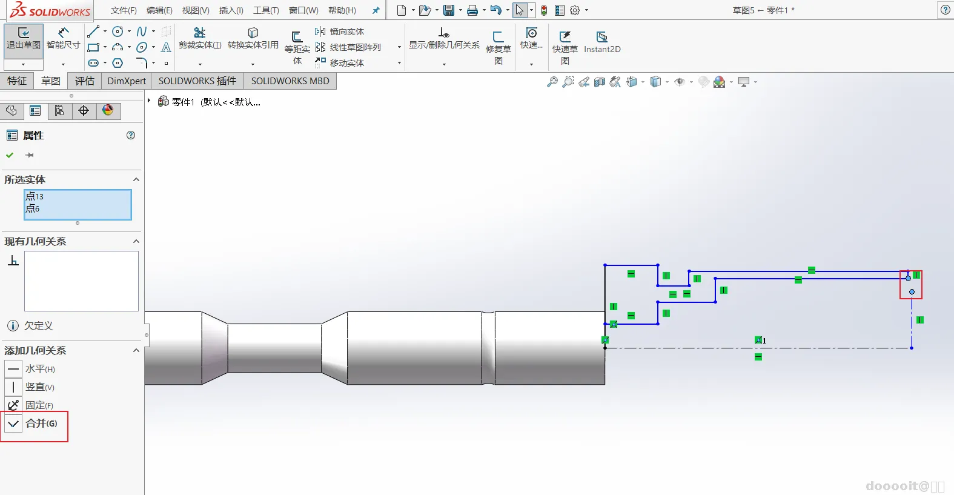This screenshot has height=495, width=954.
Task: Switch to the 评估 tab
Action: click(85, 81)
